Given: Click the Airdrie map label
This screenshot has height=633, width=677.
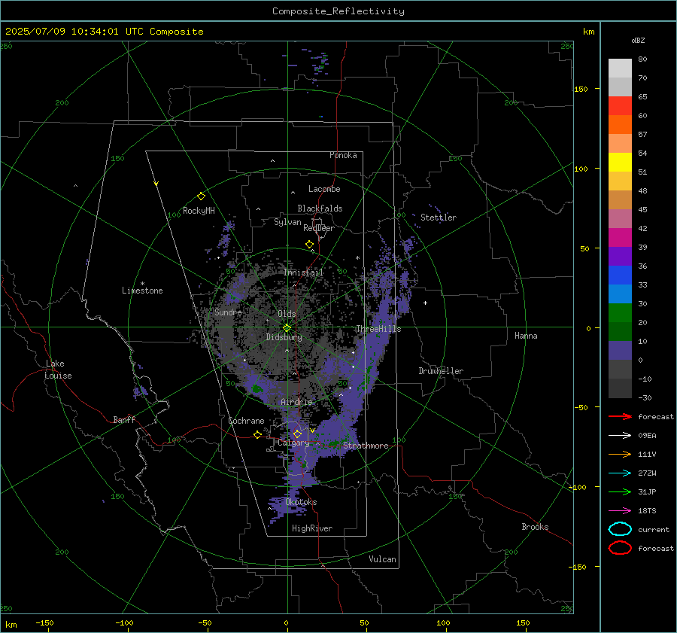Looking at the screenshot, I should pos(296,402).
